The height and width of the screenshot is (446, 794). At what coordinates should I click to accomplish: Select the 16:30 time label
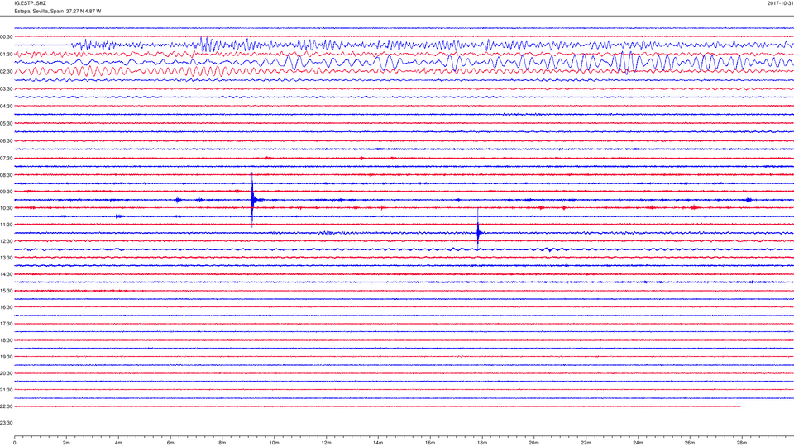(7, 307)
